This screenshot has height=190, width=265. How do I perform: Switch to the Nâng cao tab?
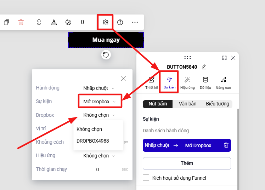pyautogui.click(x=223, y=83)
